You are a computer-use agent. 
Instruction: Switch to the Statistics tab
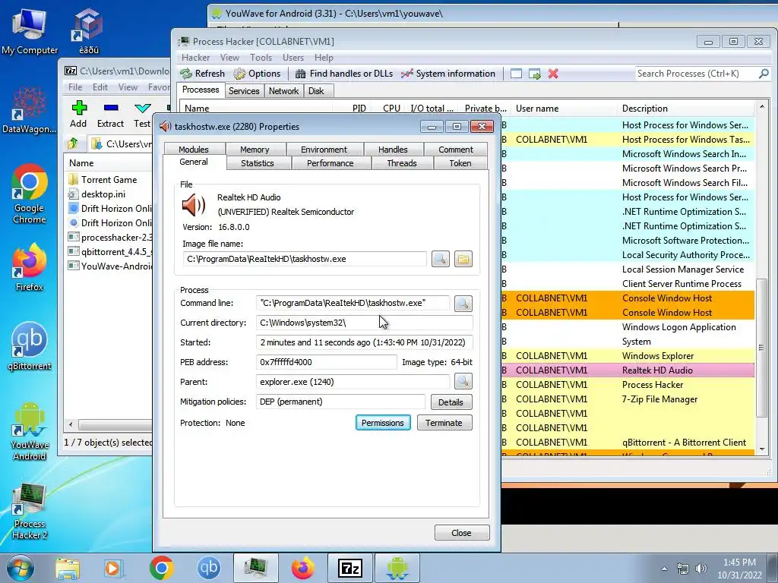click(258, 163)
